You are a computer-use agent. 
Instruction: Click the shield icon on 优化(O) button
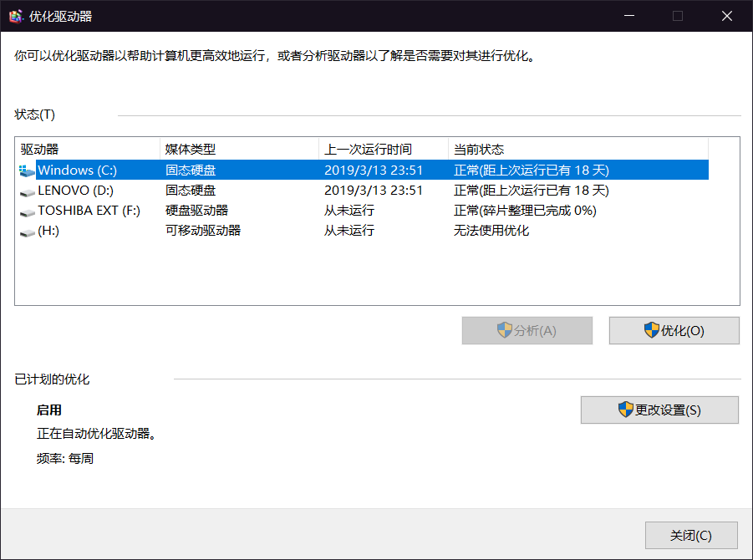tap(651, 330)
